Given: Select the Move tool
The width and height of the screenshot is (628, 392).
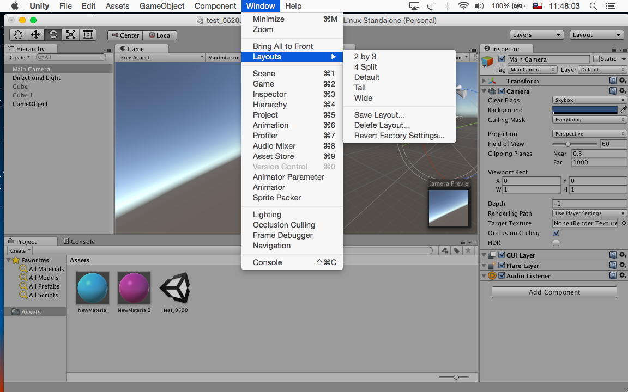Looking at the screenshot, I should 35,35.
